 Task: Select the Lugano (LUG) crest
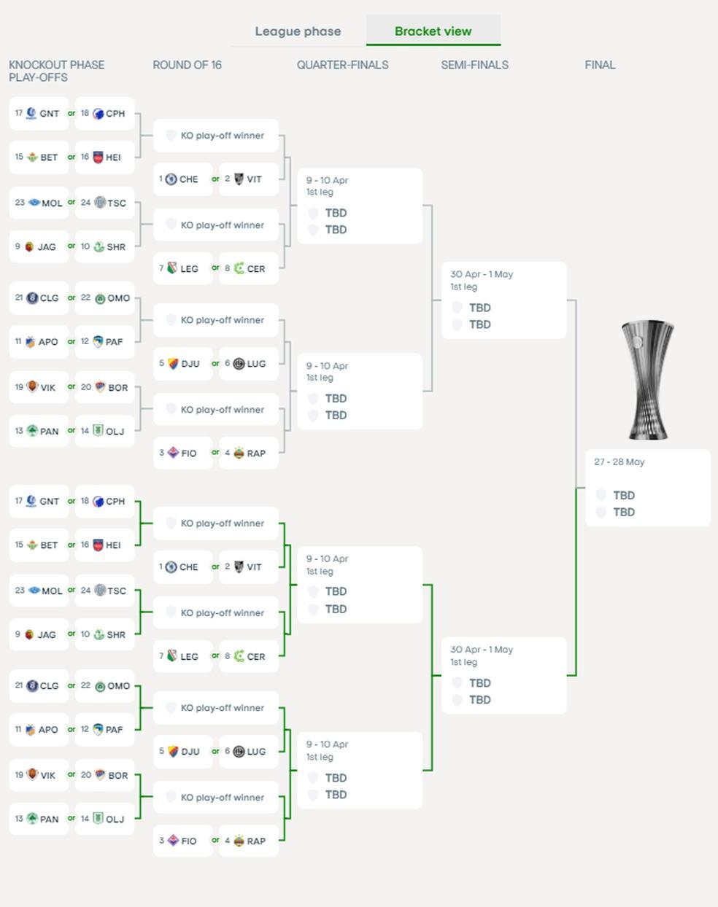[239, 362]
